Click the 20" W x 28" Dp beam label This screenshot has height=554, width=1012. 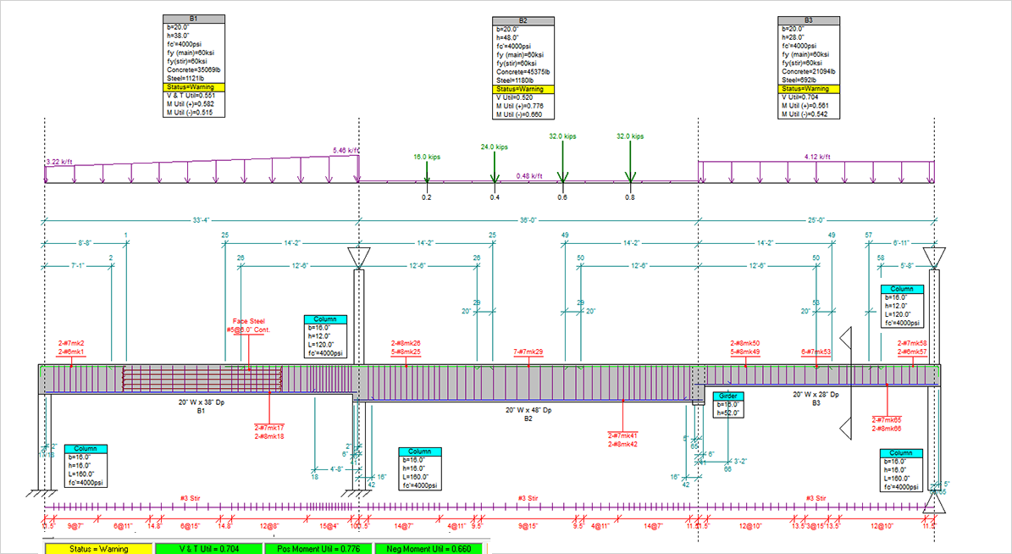[x=816, y=395]
